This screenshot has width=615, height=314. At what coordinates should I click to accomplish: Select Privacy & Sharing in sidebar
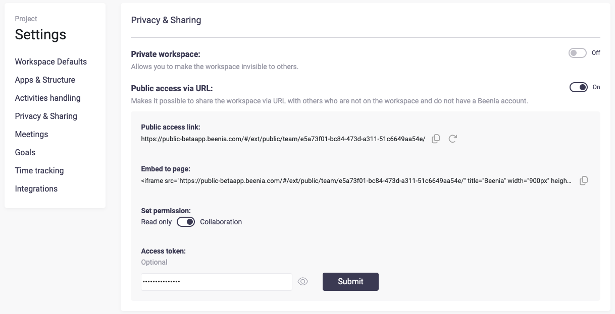[x=46, y=116]
